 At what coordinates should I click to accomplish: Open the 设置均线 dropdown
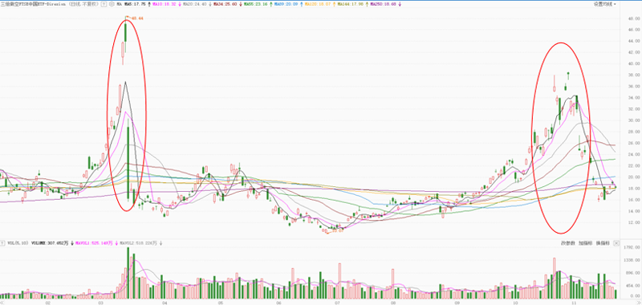pyautogui.click(x=604, y=4)
